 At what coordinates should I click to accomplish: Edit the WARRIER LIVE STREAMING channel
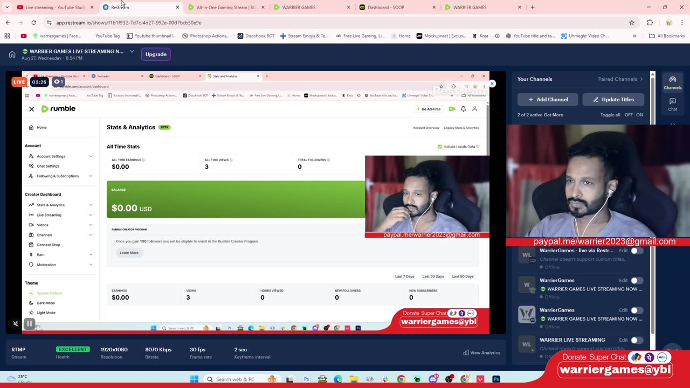[x=623, y=340]
